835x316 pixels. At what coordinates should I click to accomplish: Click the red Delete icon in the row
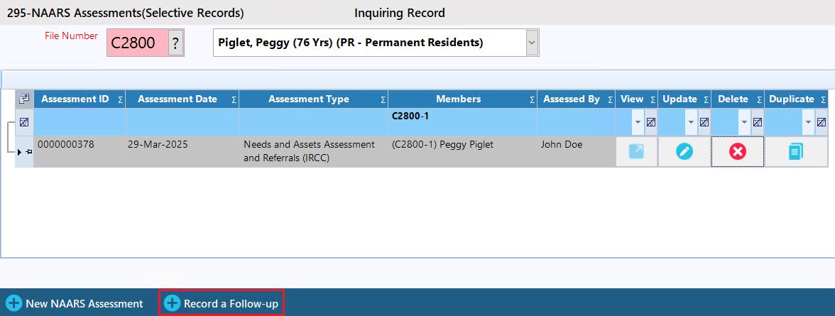738,151
